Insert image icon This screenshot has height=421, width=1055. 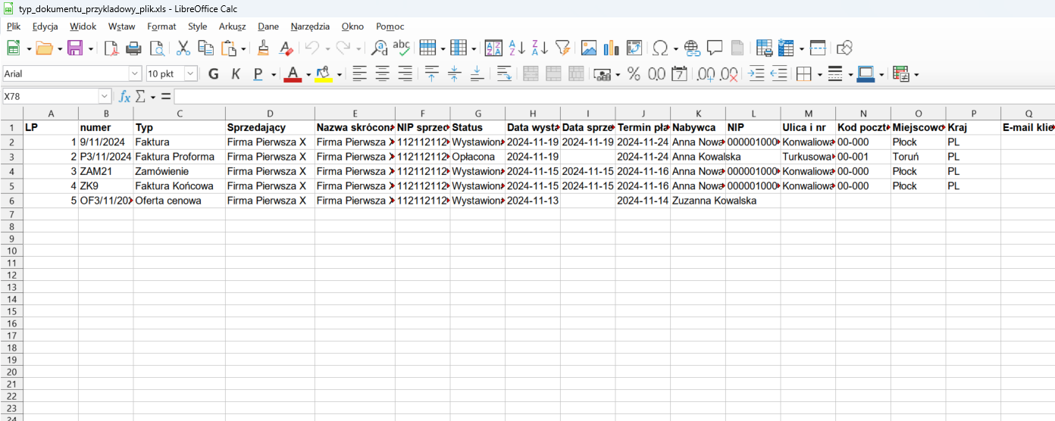589,48
